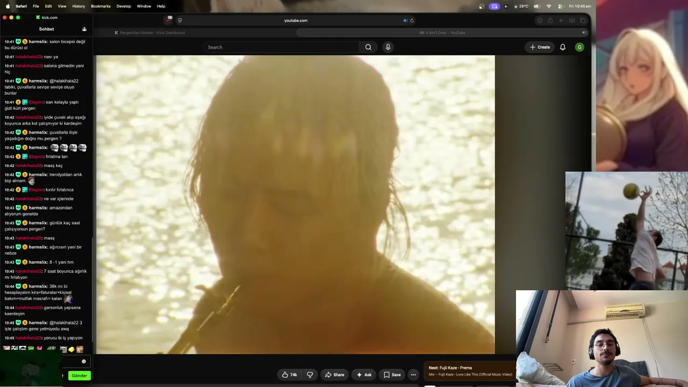The image size is (688, 387).
Task: Open the Help menu
Action: [161, 6]
